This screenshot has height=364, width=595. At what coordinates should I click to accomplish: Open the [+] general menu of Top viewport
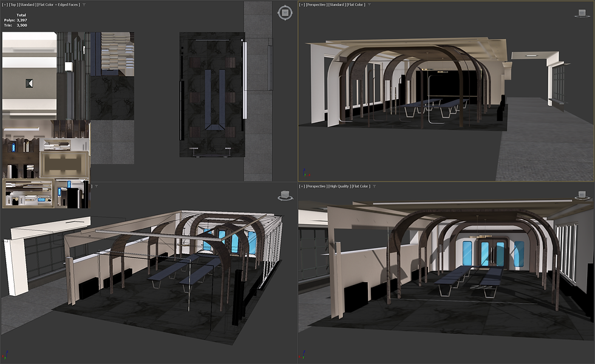[x=5, y=5]
